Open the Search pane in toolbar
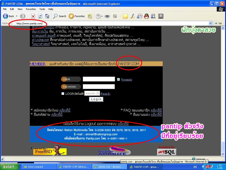 pyautogui.click(x=60, y=16)
